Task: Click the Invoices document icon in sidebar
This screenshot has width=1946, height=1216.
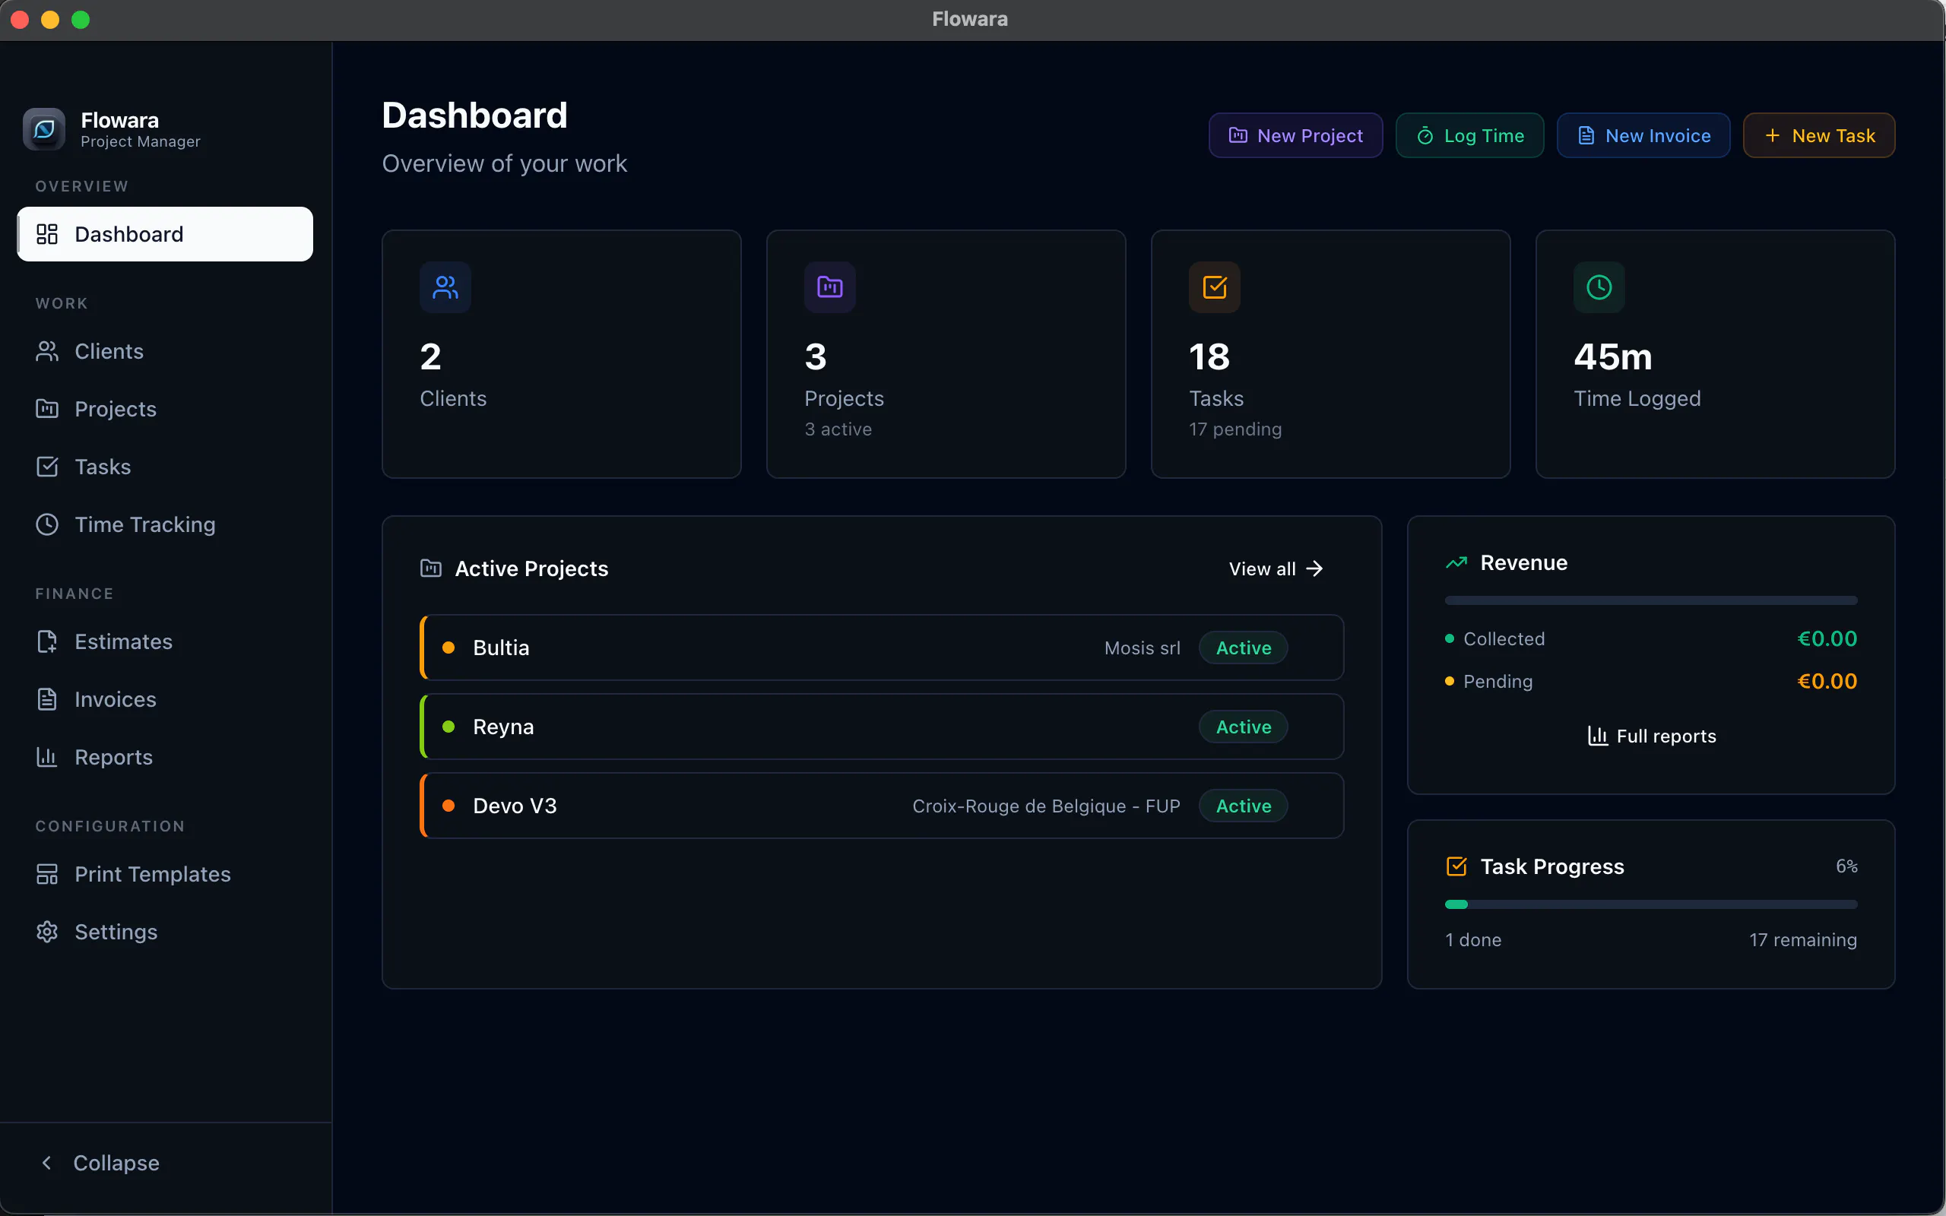Action: click(x=47, y=699)
